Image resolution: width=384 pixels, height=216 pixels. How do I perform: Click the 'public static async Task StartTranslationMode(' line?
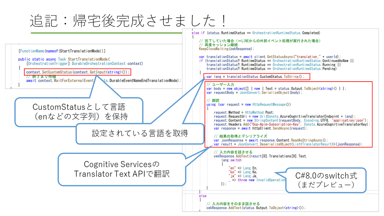point(64,59)
